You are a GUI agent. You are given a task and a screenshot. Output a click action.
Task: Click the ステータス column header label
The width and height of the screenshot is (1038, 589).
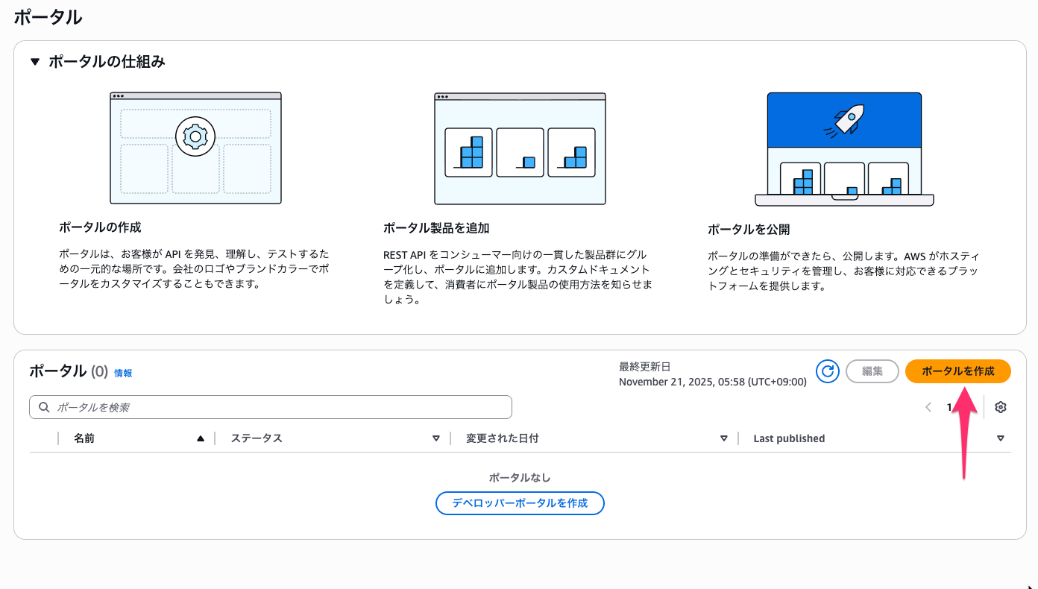tap(257, 438)
